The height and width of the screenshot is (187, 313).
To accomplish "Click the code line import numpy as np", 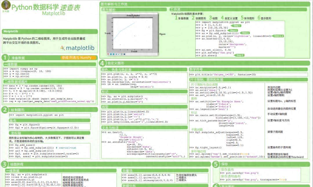I will pyautogui.click(x=20, y=69).
